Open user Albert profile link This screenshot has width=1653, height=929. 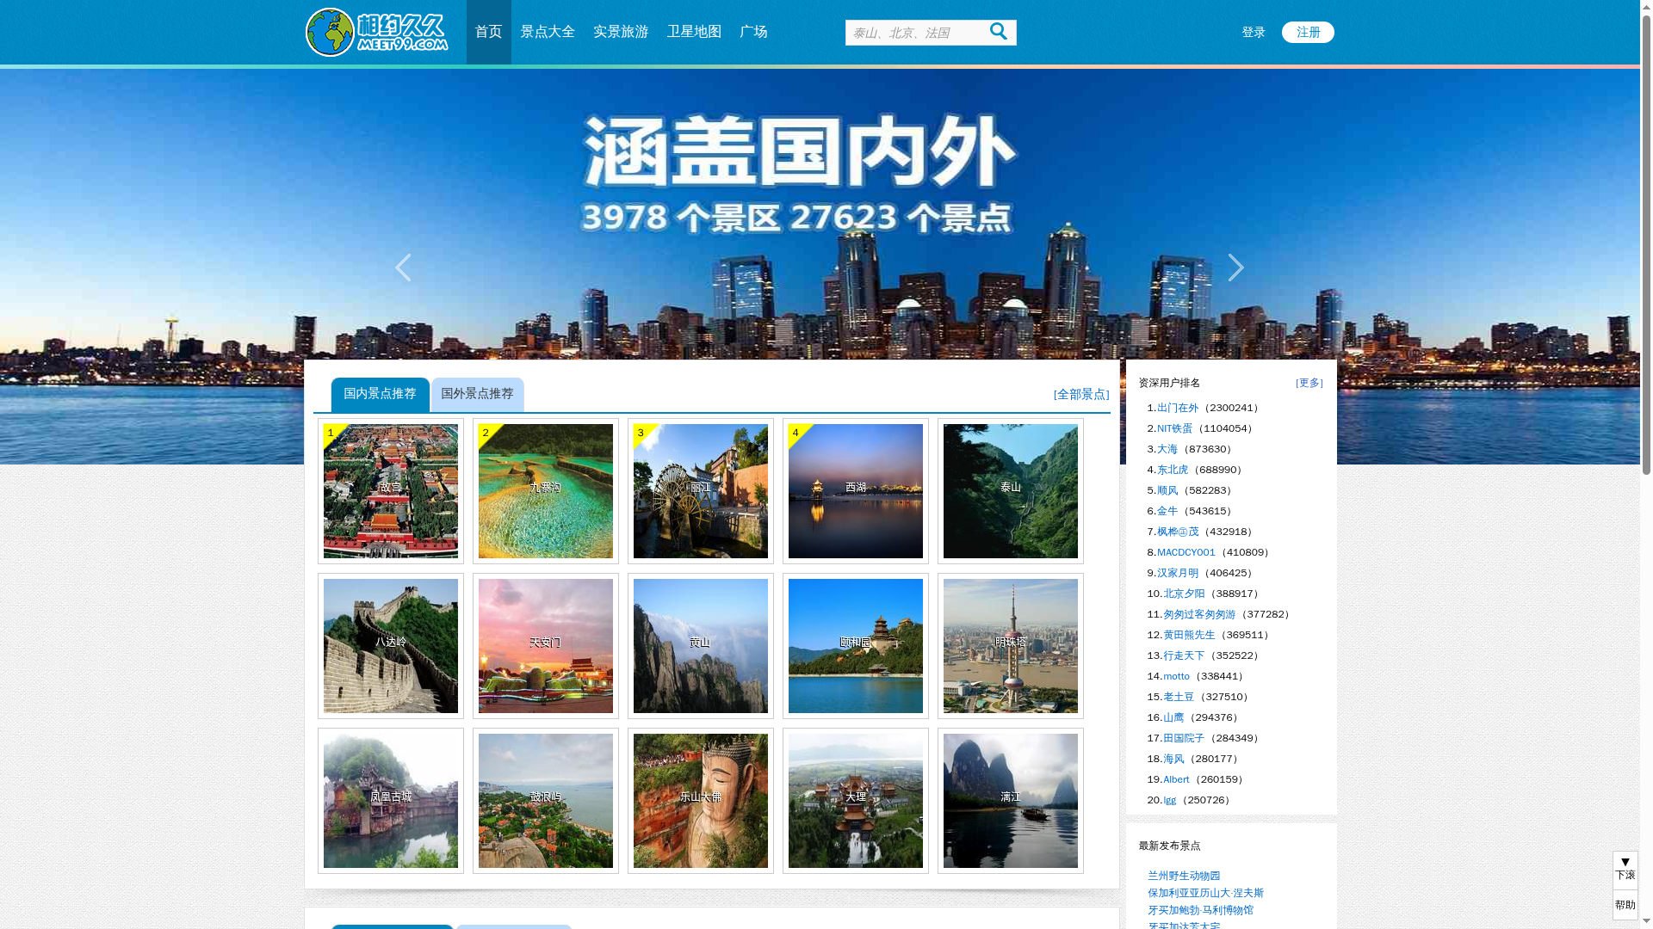(1176, 779)
